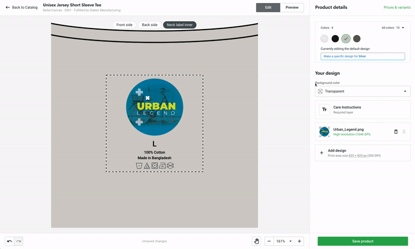Screen dimensions: 415x249
Task: Click the 100% Cotton text on label
Action: pos(155,153)
